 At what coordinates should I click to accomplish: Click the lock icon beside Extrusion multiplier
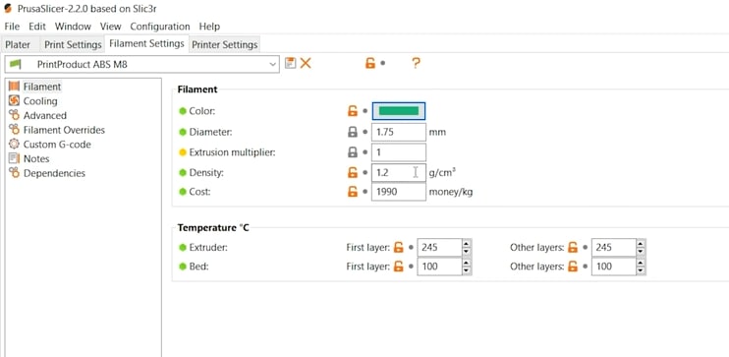coord(353,152)
